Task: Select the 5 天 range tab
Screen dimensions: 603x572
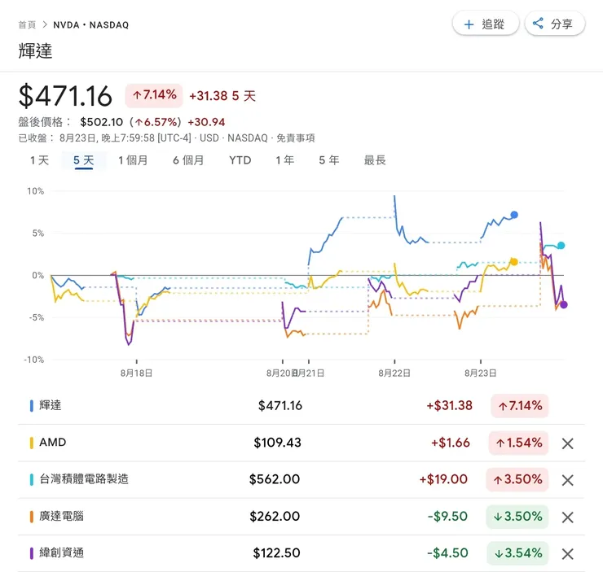Action: (83, 160)
